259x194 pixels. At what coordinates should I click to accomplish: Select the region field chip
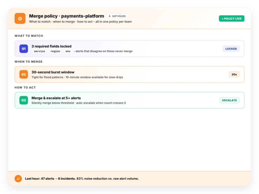click(55, 51)
